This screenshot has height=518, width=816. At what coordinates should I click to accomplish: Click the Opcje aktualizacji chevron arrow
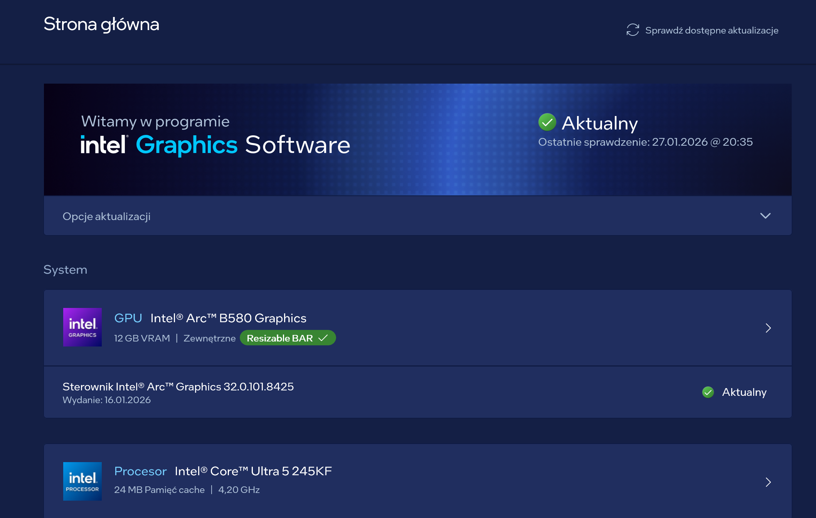pos(765,216)
